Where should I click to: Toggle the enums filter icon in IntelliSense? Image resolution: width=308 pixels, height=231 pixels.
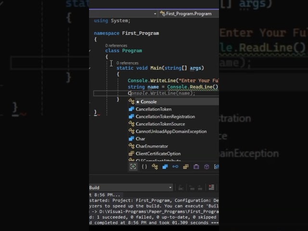coord(186,167)
